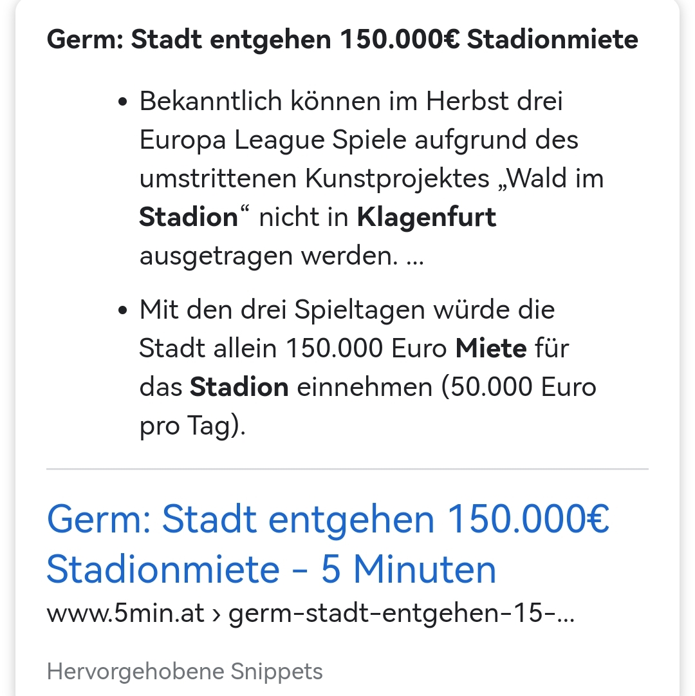
Task: Click 'Bekanntlich können im Herbst drei' line
Action: (351, 102)
